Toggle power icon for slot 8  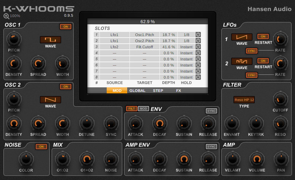pyautogui.click(x=198, y=77)
